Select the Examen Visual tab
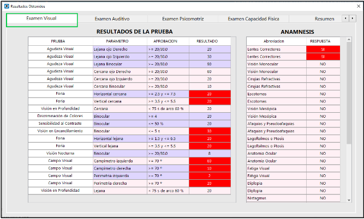This screenshot has width=364, height=219. point(41,19)
